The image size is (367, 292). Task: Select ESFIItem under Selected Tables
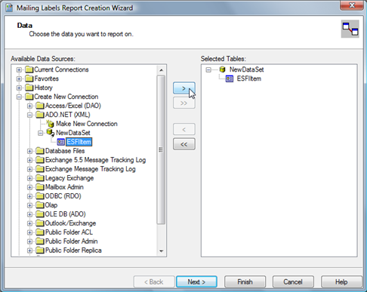point(249,78)
